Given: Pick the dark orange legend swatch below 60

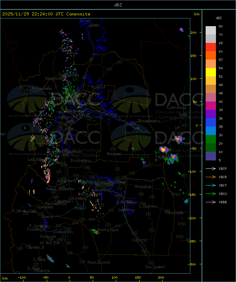Looking at the screenshot, I should point(211,55).
